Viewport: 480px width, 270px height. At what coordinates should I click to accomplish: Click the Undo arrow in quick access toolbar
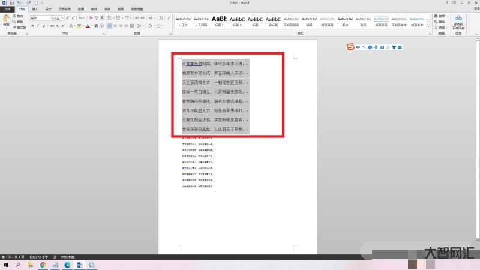click(x=19, y=3)
